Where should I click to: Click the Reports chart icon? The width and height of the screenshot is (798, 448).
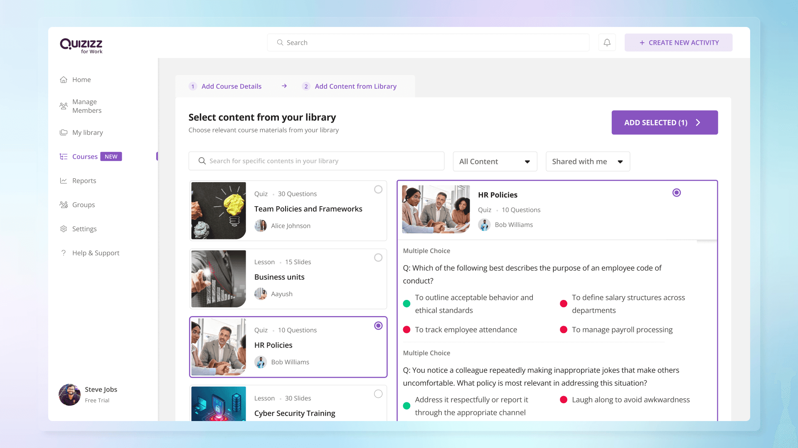click(x=64, y=181)
